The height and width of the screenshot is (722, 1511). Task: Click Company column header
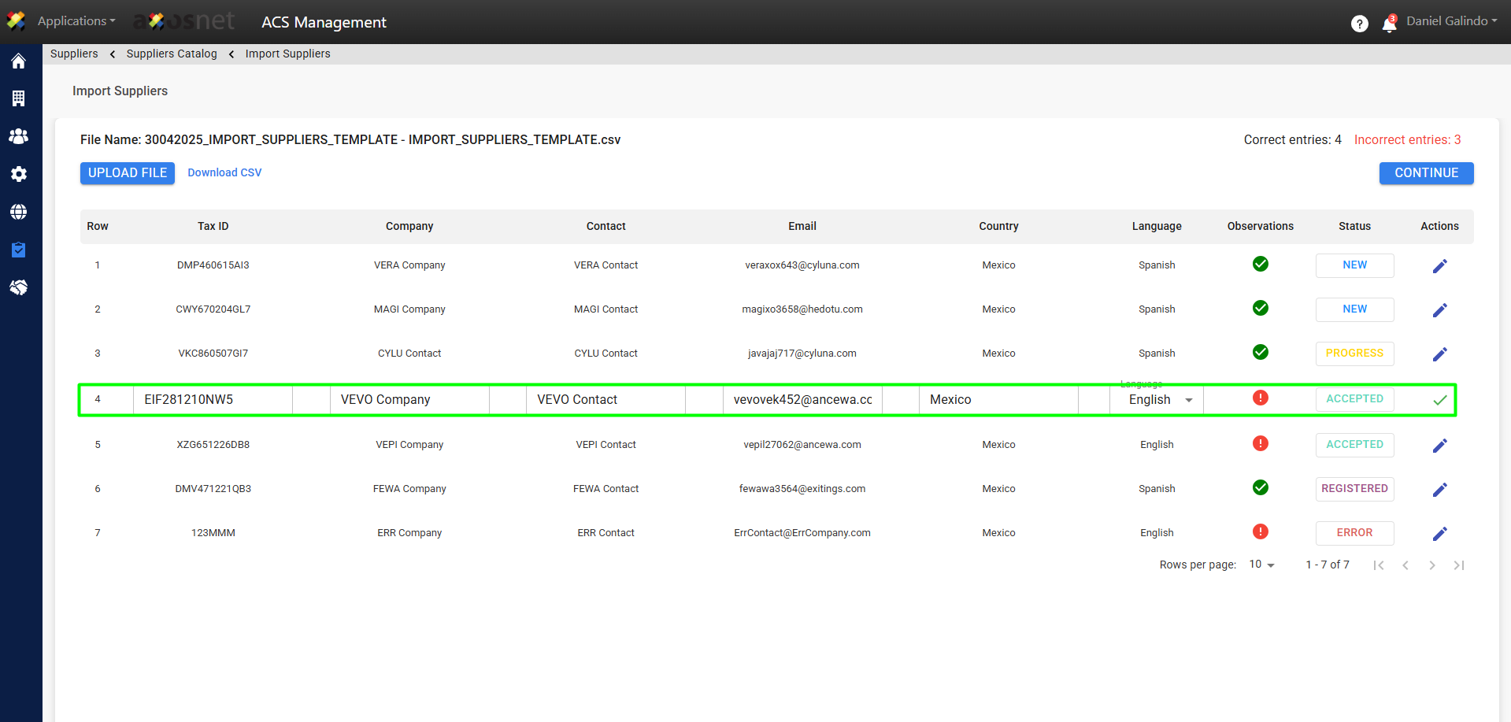click(x=409, y=226)
